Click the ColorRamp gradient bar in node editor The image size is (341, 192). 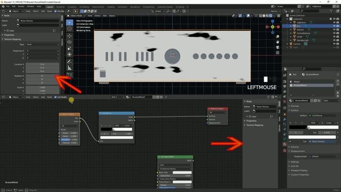pyautogui.click(x=116, y=129)
